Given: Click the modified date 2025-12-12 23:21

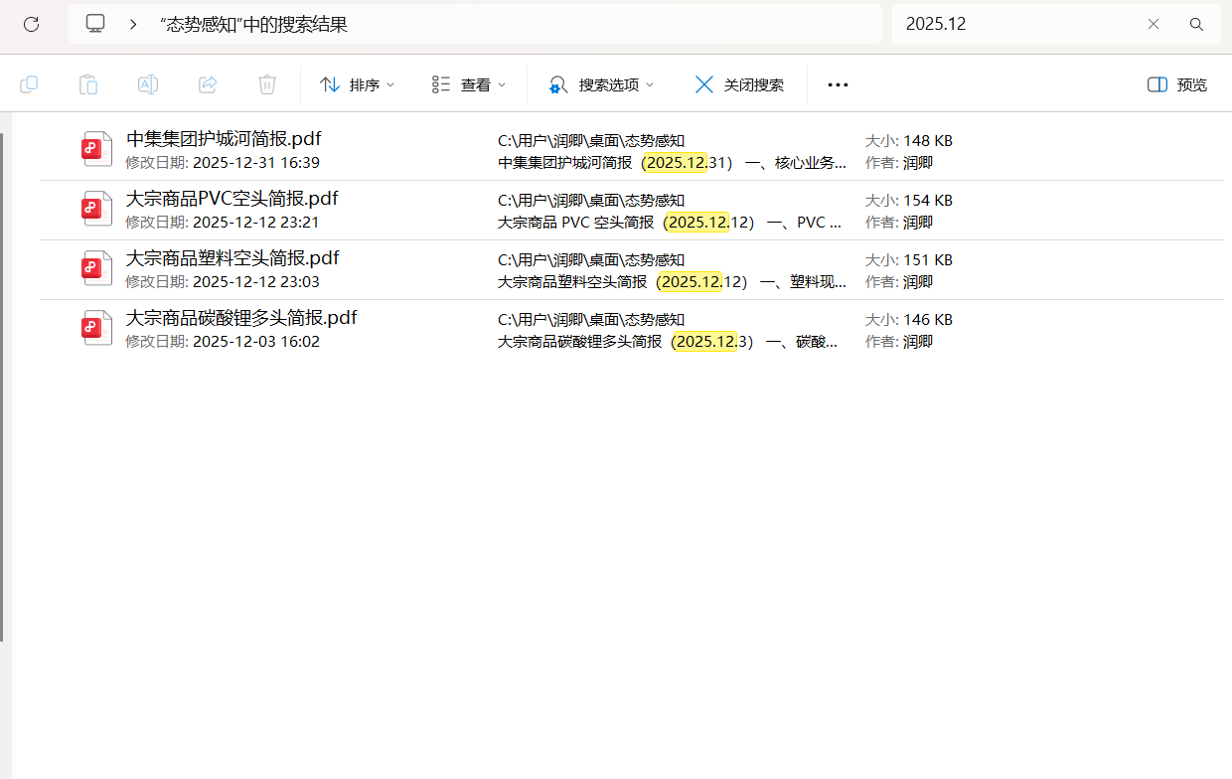Looking at the screenshot, I should click(x=256, y=223).
